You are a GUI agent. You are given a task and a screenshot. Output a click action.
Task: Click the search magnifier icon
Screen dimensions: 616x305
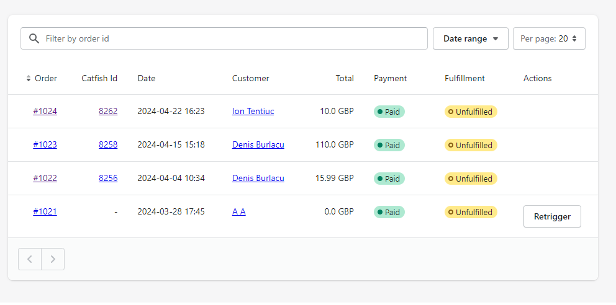34,38
